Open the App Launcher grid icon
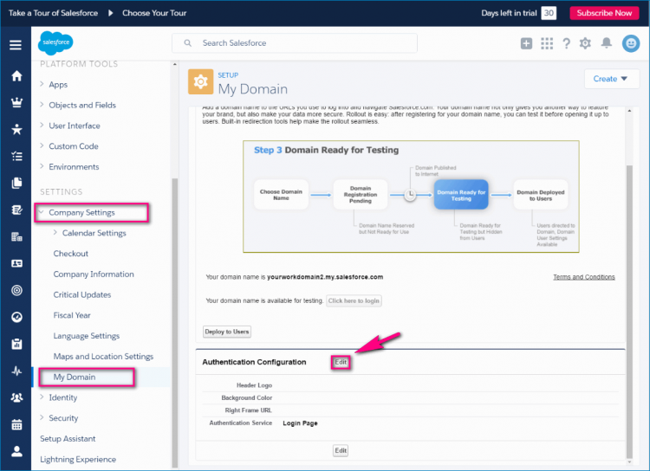 click(546, 43)
